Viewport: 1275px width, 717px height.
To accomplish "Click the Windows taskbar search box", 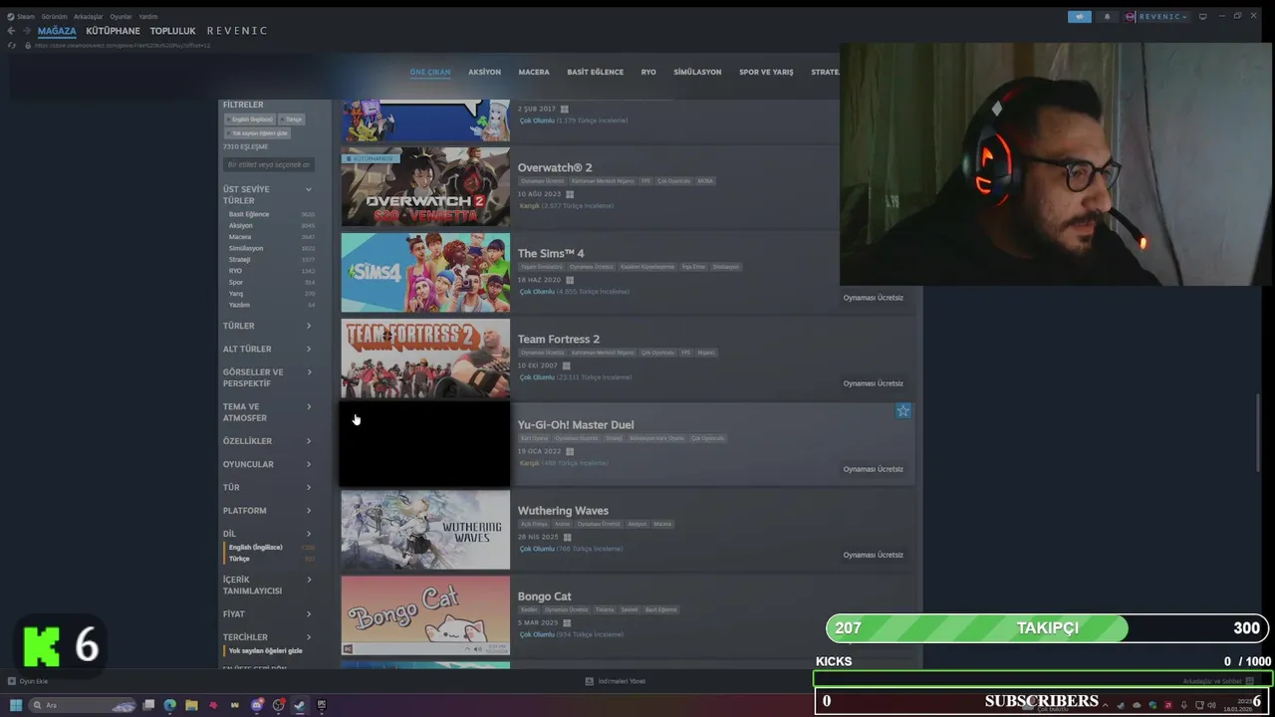I will (83, 705).
